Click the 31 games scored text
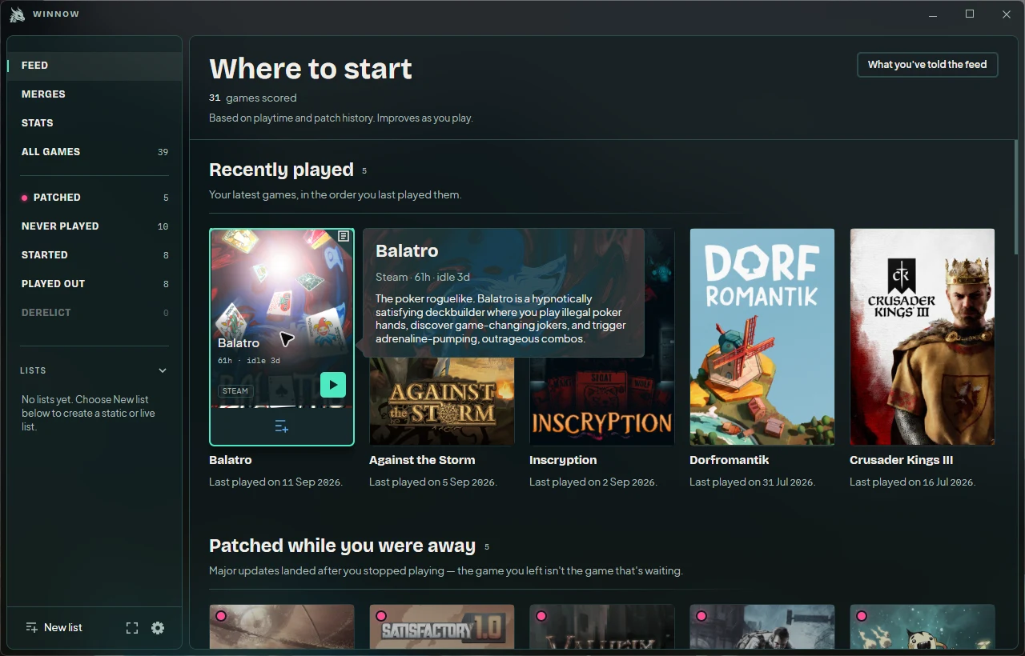 [253, 98]
